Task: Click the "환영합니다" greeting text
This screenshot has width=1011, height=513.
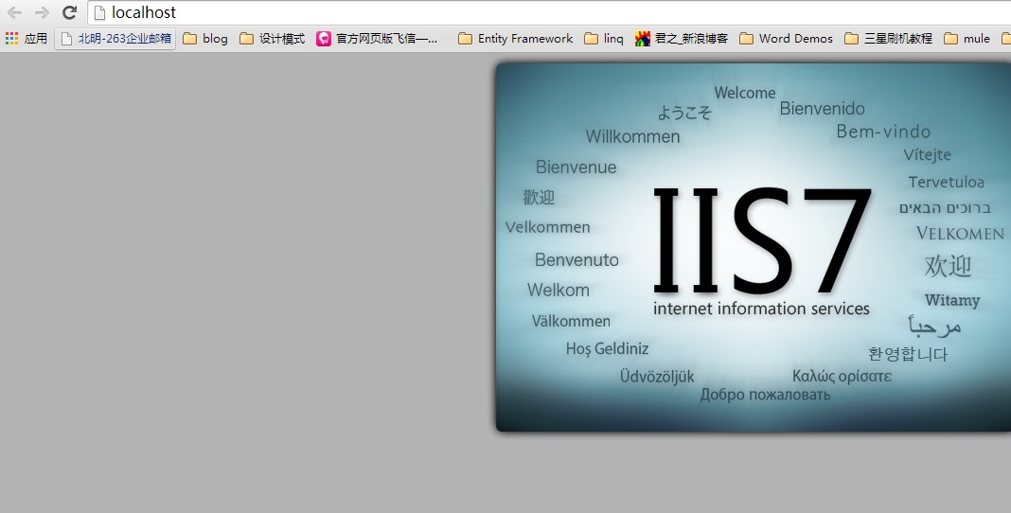Action: coord(908,354)
